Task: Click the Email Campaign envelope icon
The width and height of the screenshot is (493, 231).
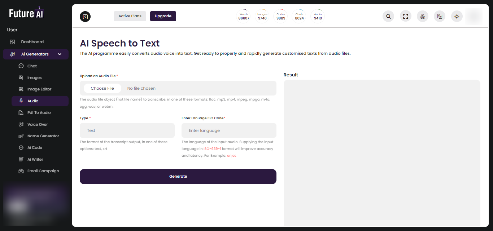Action: (21, 171)
